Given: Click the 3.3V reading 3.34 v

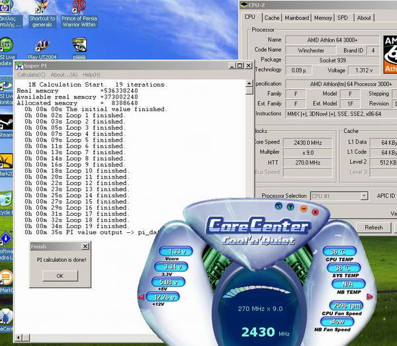Looking at the screenshot, I should [171, 267].
